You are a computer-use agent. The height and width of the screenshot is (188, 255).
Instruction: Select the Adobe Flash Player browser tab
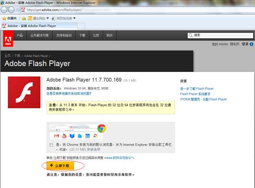click(40, 26)
